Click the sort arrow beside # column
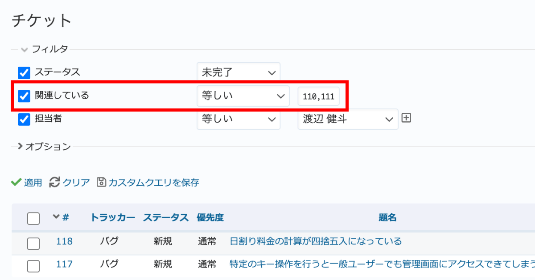The height and width of the screenshot is (280, 535). tap(56, 217)
